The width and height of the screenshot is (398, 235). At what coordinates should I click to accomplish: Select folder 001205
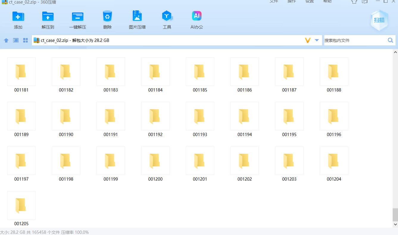[x=21, y=206]
